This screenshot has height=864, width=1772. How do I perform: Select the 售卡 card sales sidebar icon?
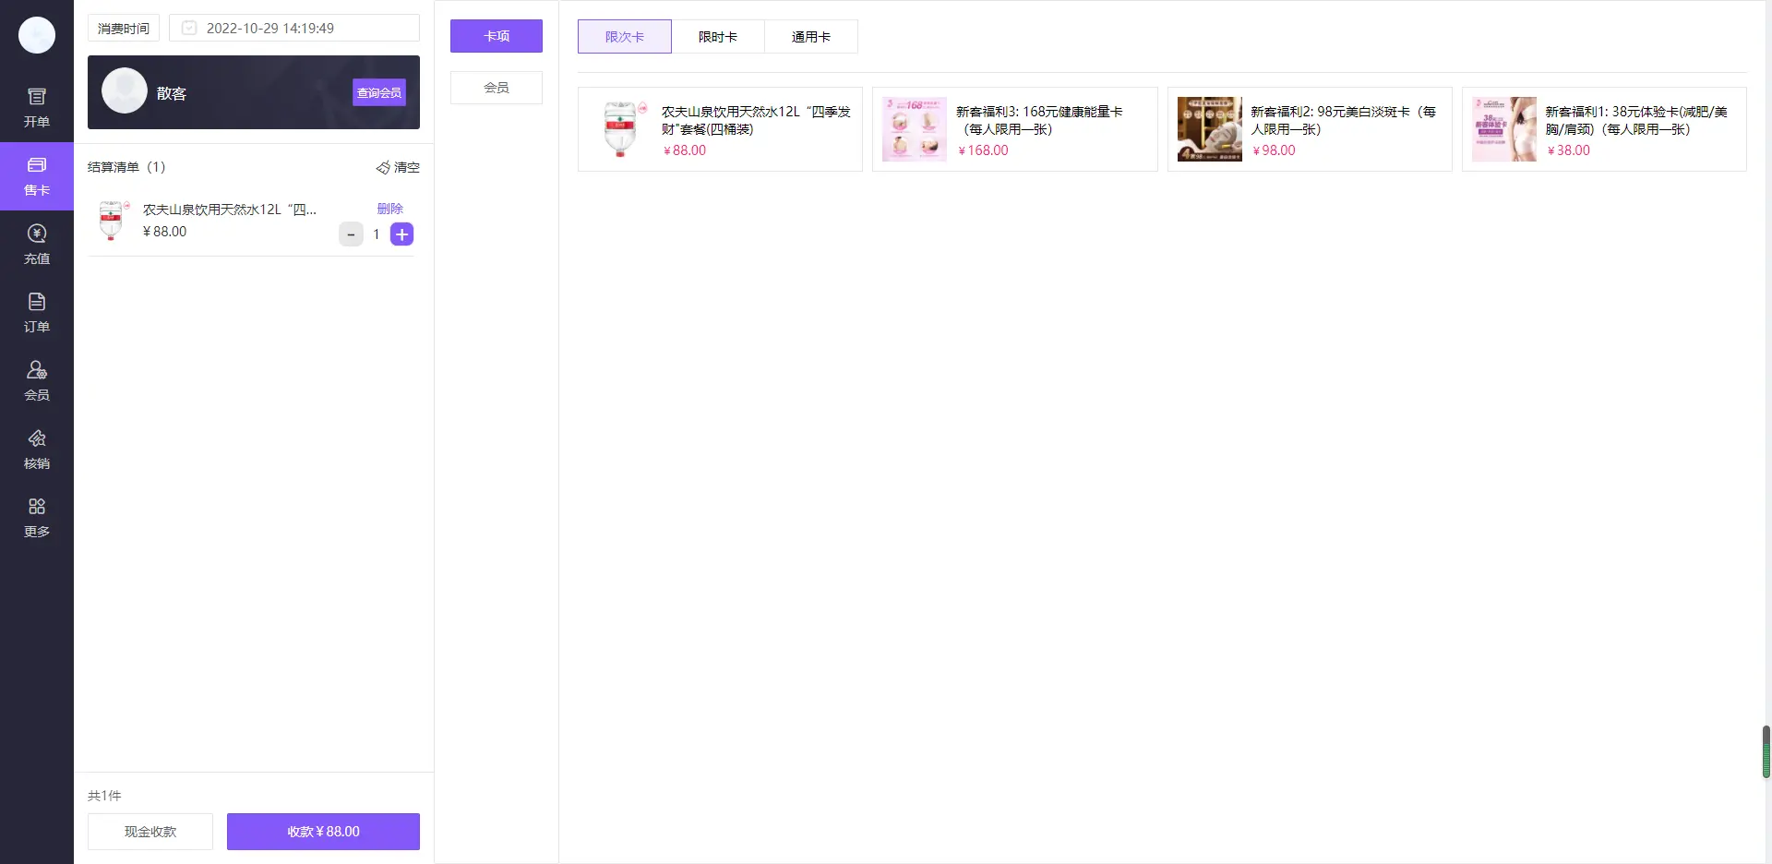pos(37,176)
